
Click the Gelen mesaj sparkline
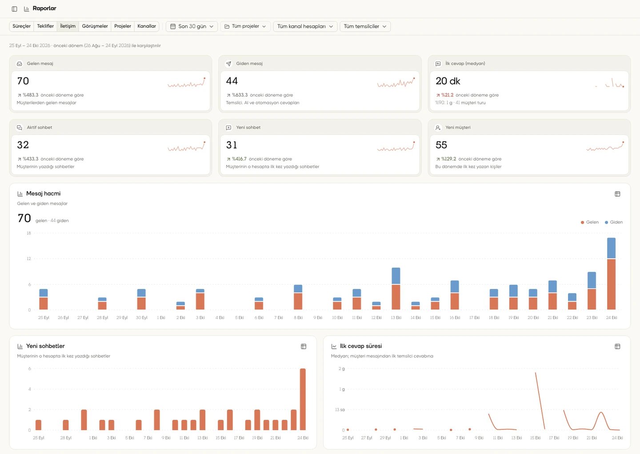pyautogui.click(x=186, y=83)
